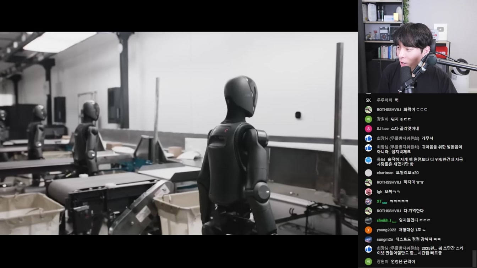
Task: Click the username young2022
Action: [x=386, y=230]
